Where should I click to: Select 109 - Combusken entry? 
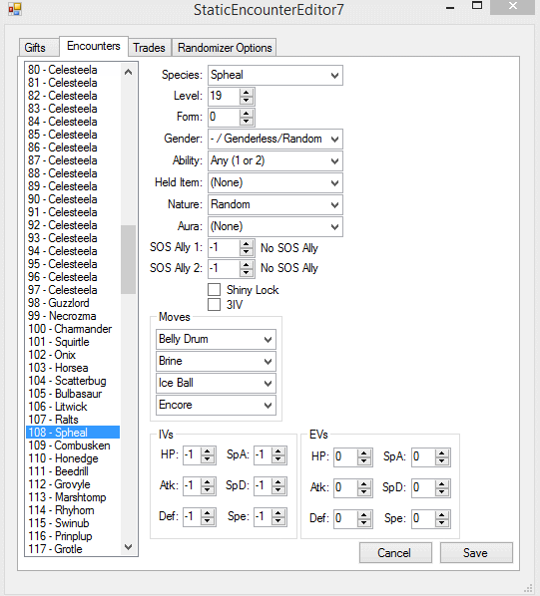click(73, 446)
